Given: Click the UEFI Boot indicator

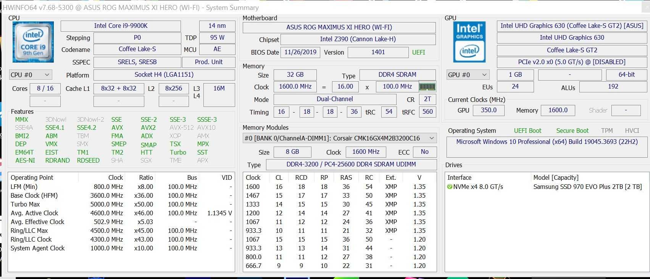Looking at the screenshot, I should click(527, 131).
